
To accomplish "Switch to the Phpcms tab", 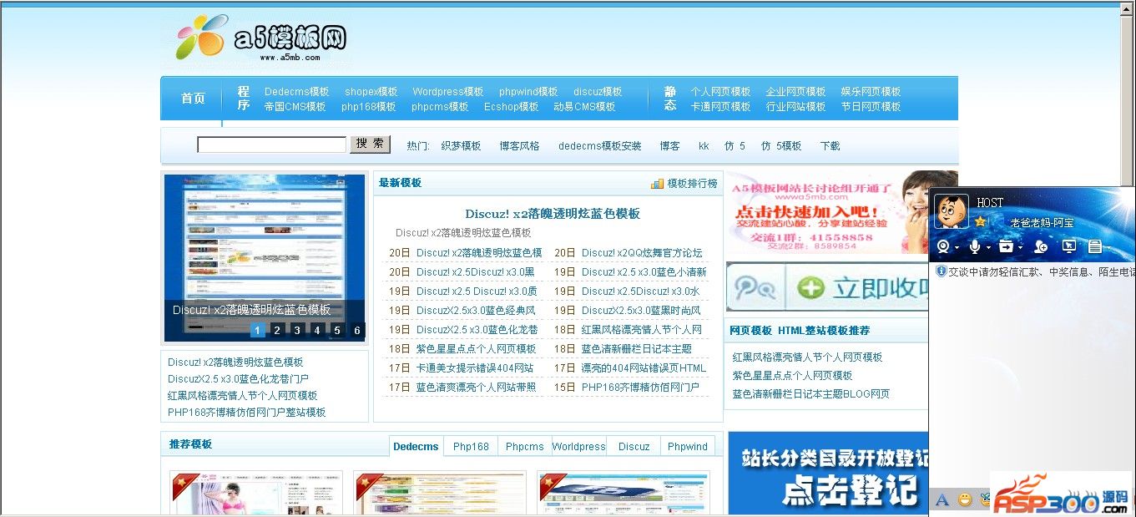I will coord(524,447).
